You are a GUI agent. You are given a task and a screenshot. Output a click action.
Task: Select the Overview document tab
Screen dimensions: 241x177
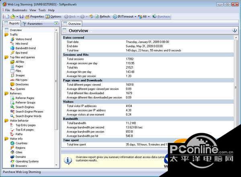pyautogui.click(x=72, y=24)
